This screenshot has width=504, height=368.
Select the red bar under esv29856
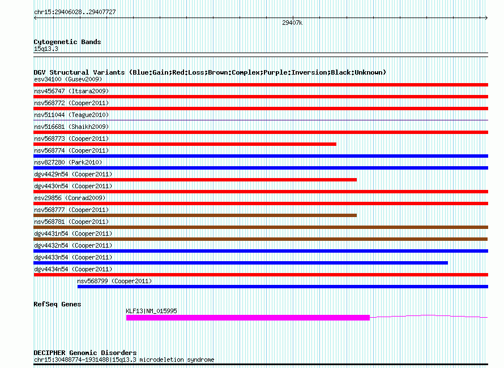[260, 204]
